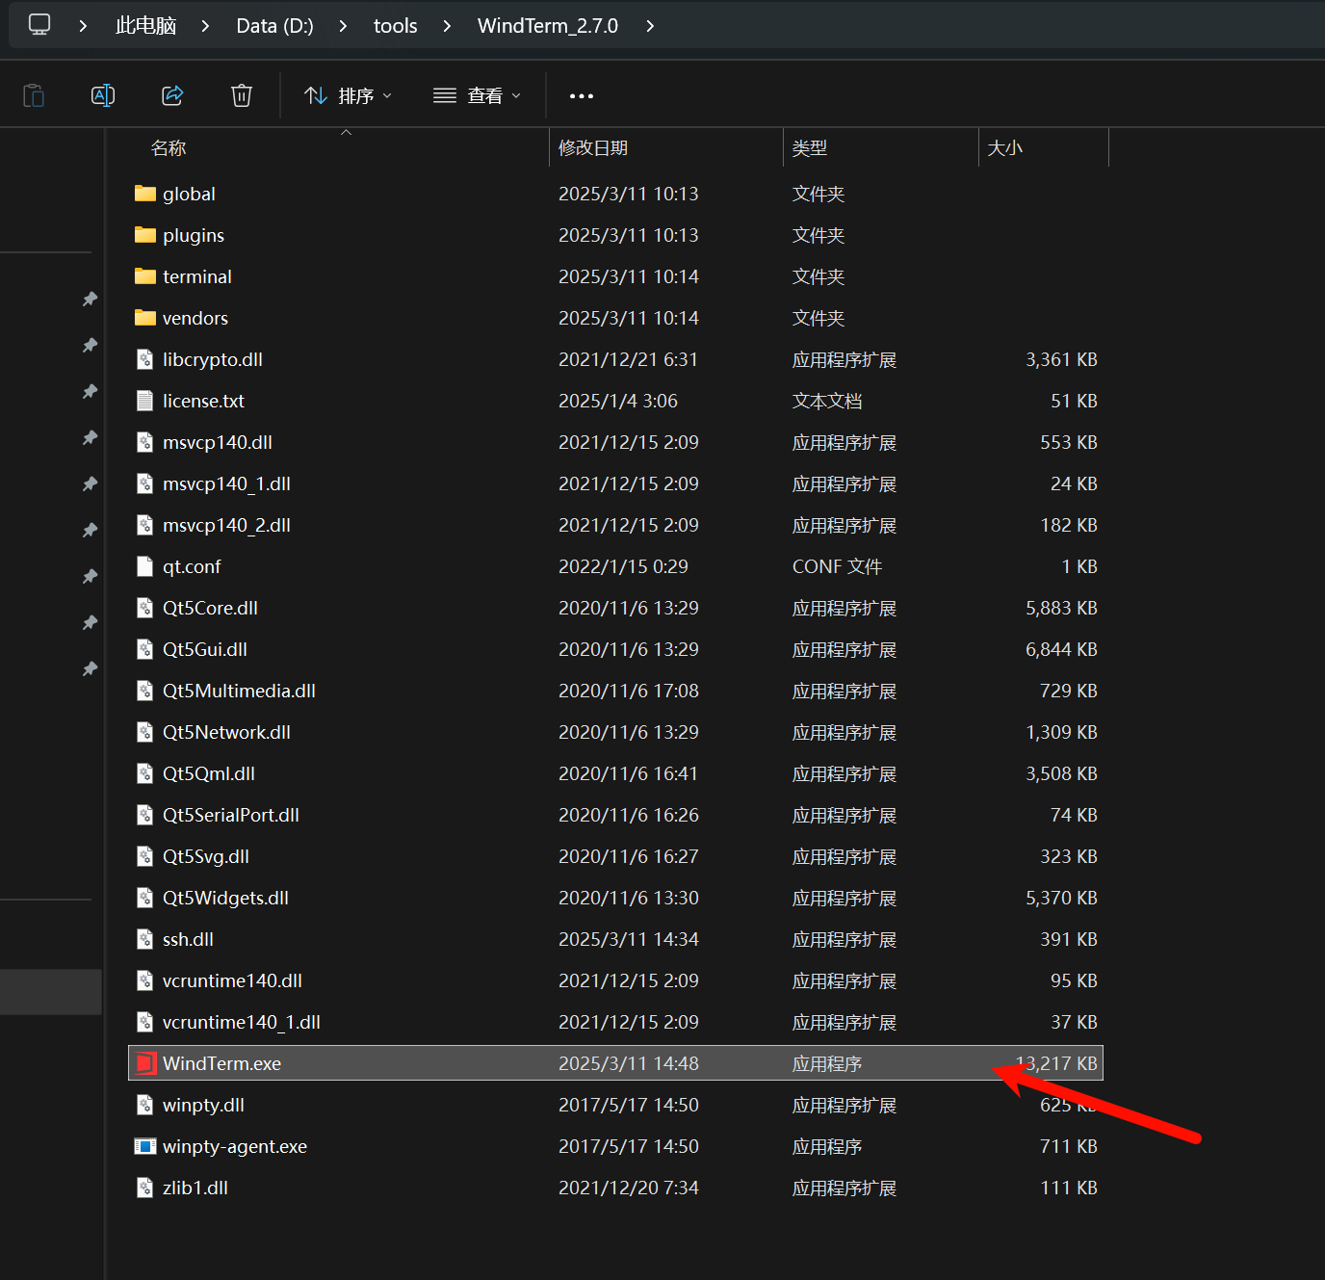The image size is (1325, 1280).
Task: Select the Qt5Qml.dll file name
Action: point(209,773)
